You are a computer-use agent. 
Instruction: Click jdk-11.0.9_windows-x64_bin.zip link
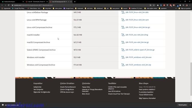(x=138, y=65)
